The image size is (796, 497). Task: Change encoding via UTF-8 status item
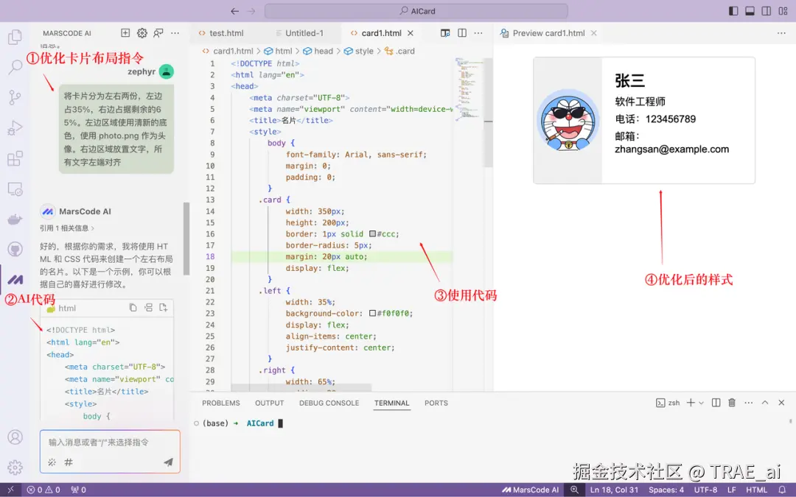pyautogui.click(x=705, y=490)
